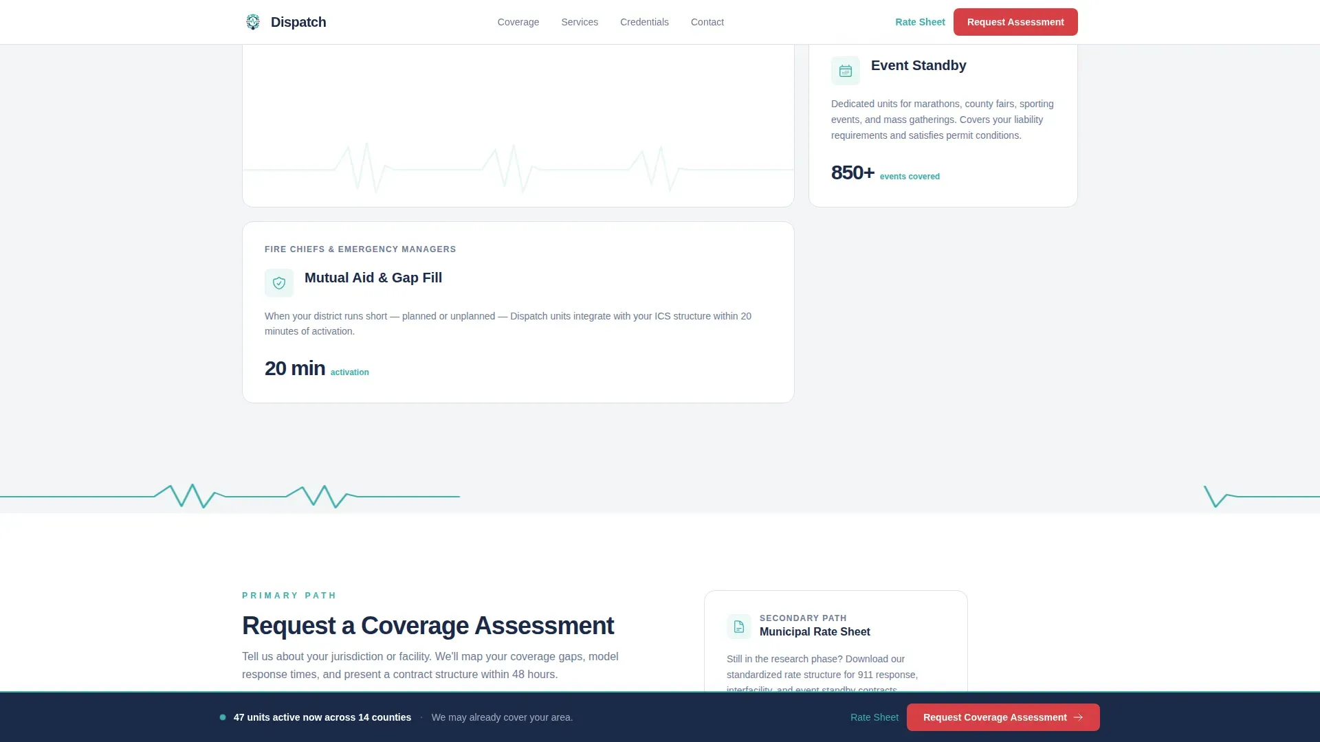The width and height of the screenshot is (1320, 742).
Task: Click 'FIRE CHIEFS & EMERGENCY MANAGERS' label
Action: (360, 249)
